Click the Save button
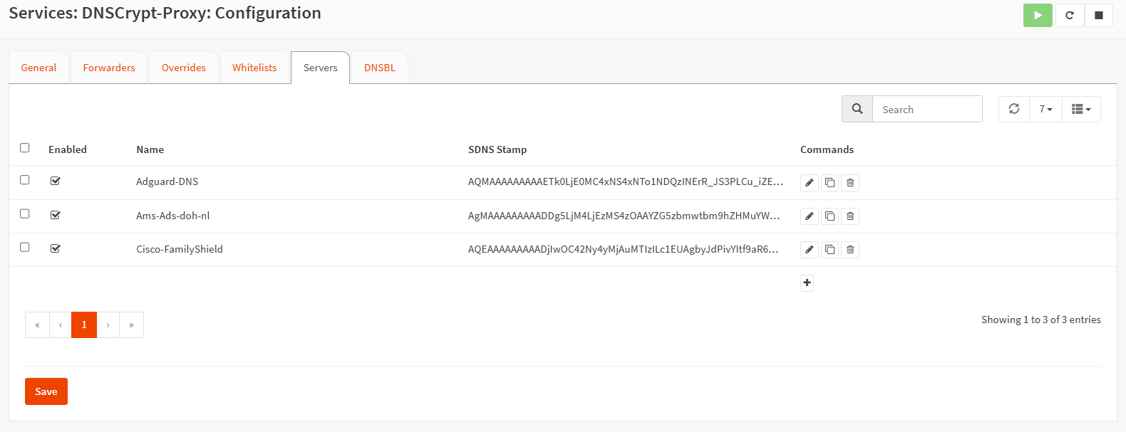 (46, 391)
